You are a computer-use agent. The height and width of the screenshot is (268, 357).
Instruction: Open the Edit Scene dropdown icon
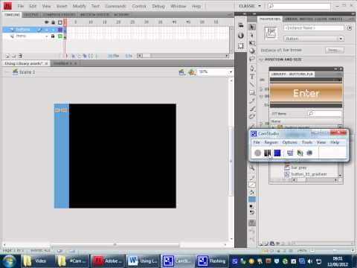(181, 72)
